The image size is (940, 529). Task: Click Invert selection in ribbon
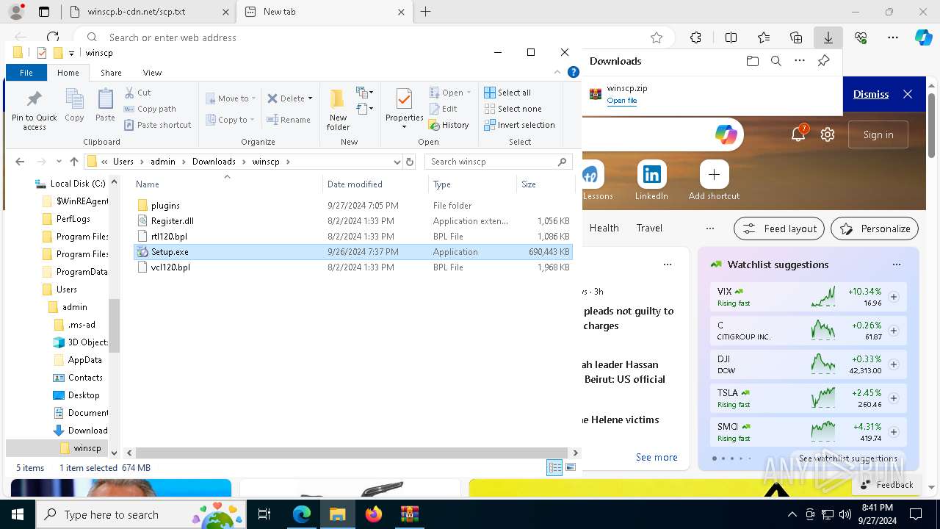(519, 125)
